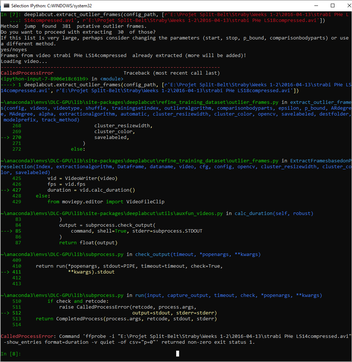Viewport: 352px width, 362px height.
Task: Click the final 'CalledProcessError: Command ffprobe' message
Action: click(176, 339)
